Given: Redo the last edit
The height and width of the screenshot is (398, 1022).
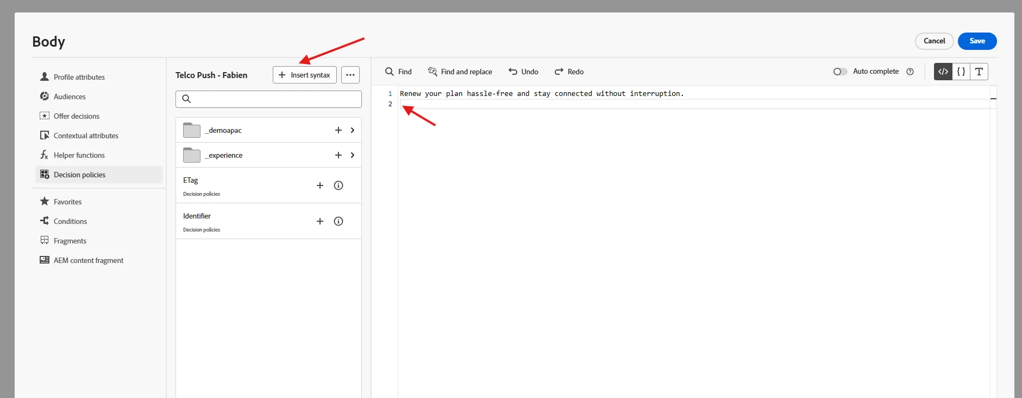Looking at the screenshot, I should (569, 72).
